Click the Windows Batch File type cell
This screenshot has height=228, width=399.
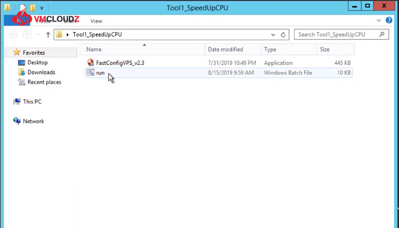[x=288, y=73]
